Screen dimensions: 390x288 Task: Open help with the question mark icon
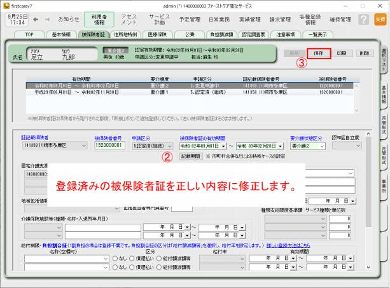tap(363, 19)
